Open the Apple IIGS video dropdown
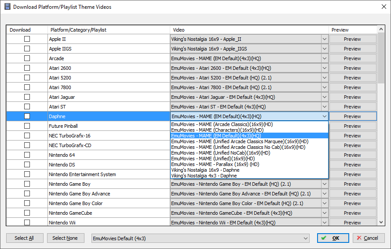 pos(325,49)
